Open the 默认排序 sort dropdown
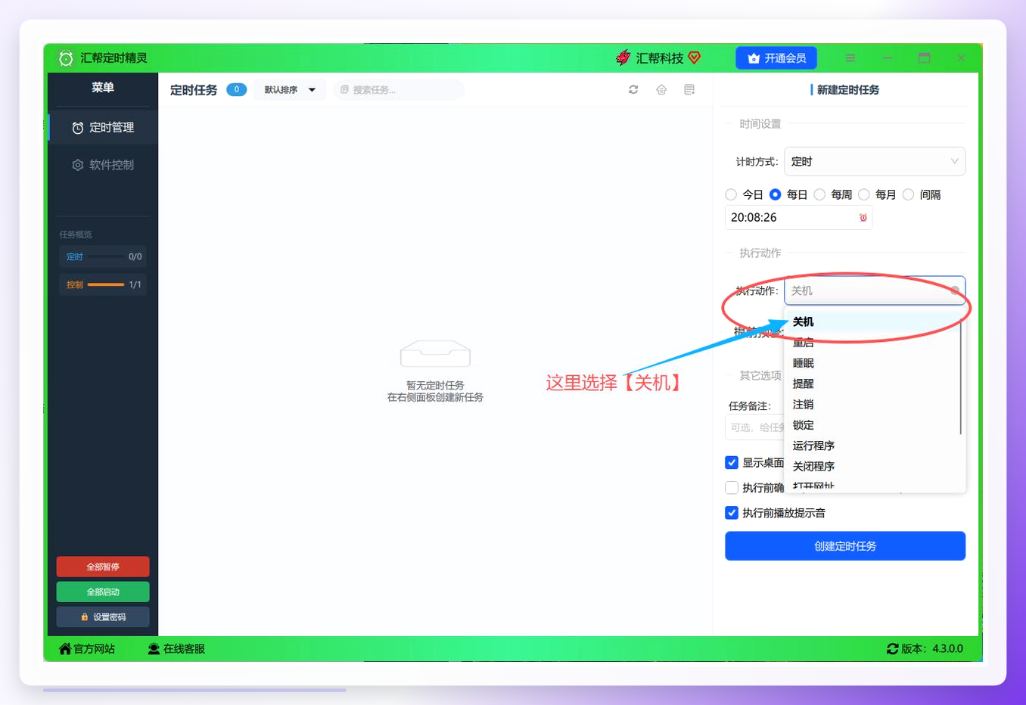The image size is (1026, 705). coord(290,89)
